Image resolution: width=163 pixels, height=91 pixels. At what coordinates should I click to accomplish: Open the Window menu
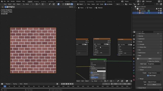click(x=18, y=2)
